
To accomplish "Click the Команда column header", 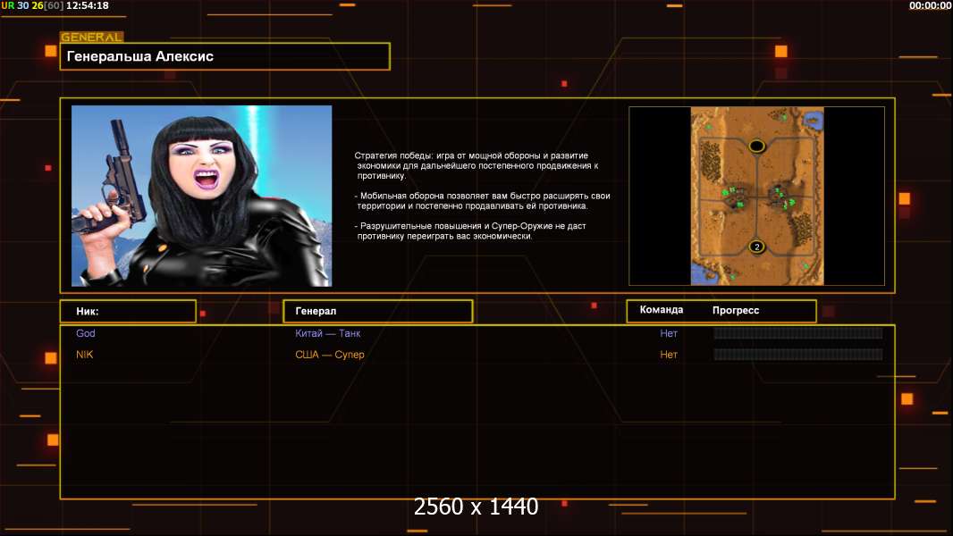I will [x=662, y=310].
